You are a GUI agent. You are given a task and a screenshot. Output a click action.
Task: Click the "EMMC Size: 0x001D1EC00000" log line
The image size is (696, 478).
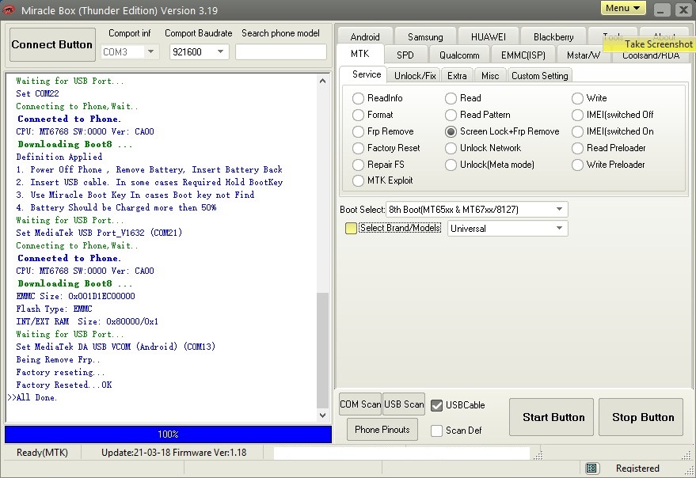click(x=75, y=296)
